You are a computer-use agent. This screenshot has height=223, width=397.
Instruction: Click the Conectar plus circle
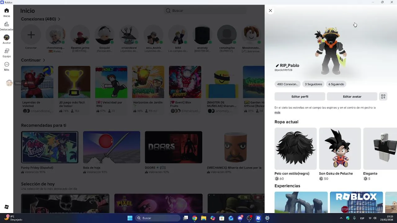[31, 35]
